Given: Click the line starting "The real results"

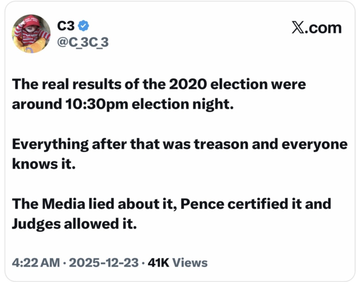Looking at the screenshot, I should (x=159, y=85).
